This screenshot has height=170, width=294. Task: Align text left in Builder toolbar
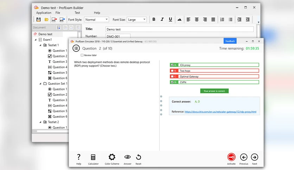point(188,19)
